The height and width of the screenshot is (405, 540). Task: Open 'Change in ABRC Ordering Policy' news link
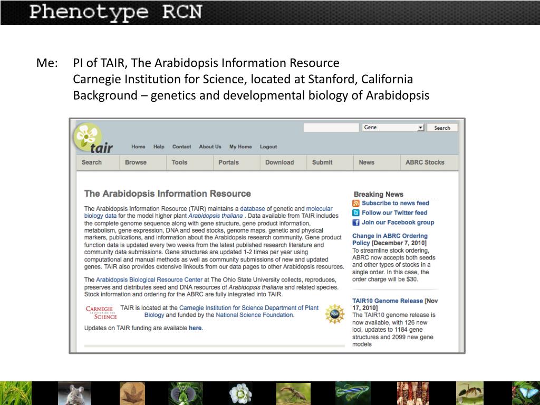coord(390,239)
